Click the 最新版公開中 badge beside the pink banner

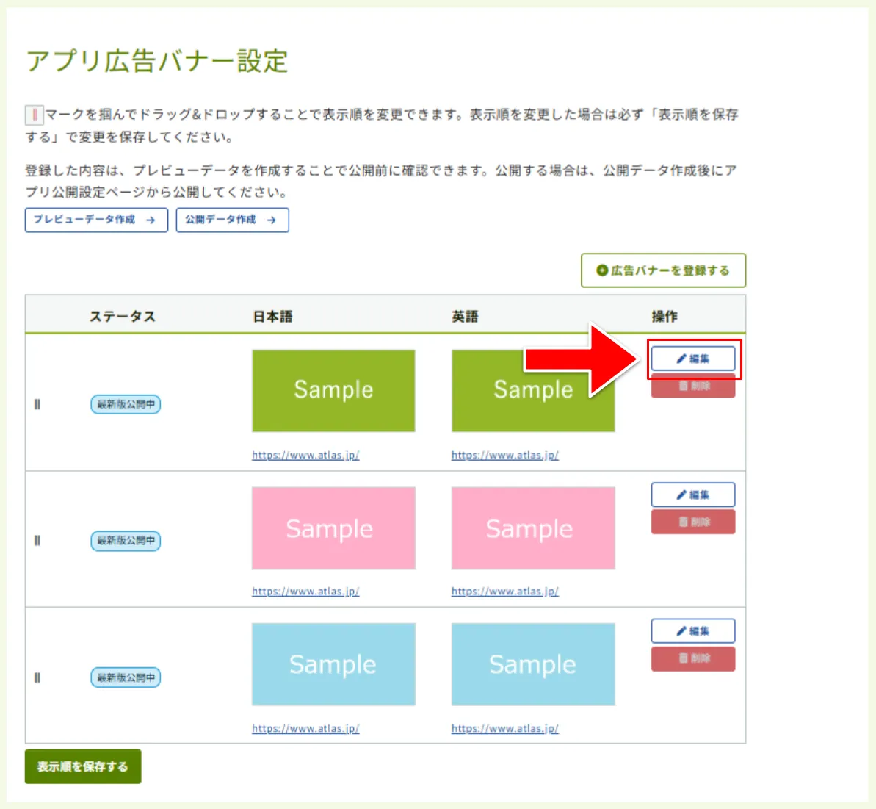125,541
